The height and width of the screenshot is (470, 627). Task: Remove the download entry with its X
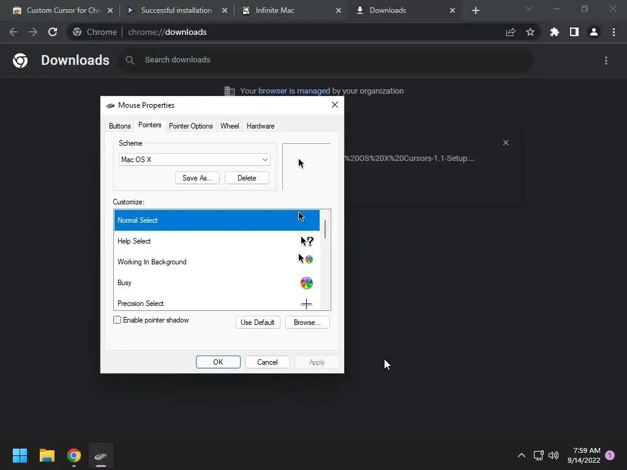tap(505, 143)
